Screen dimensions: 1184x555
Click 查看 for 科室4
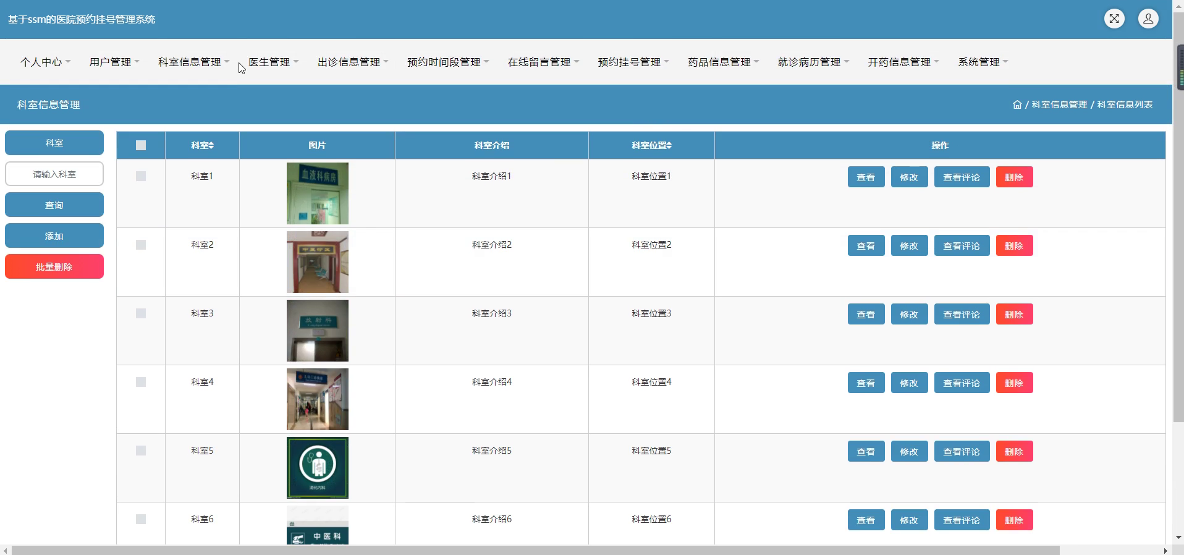(866, 383)
